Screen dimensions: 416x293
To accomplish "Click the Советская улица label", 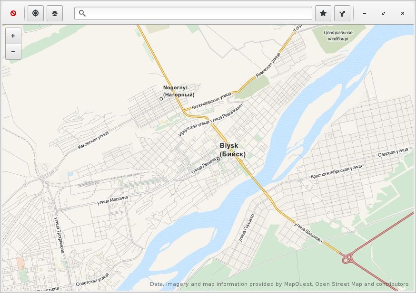I will [x=92, y=280].
